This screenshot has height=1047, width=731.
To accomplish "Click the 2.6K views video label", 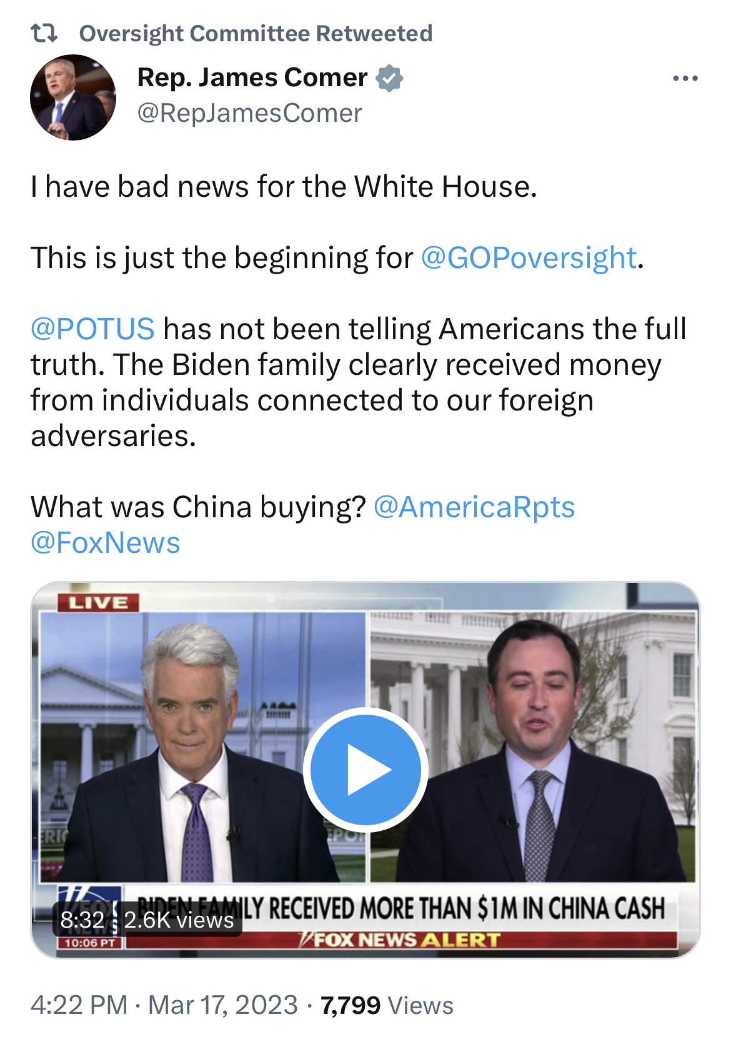I will 179,920.
